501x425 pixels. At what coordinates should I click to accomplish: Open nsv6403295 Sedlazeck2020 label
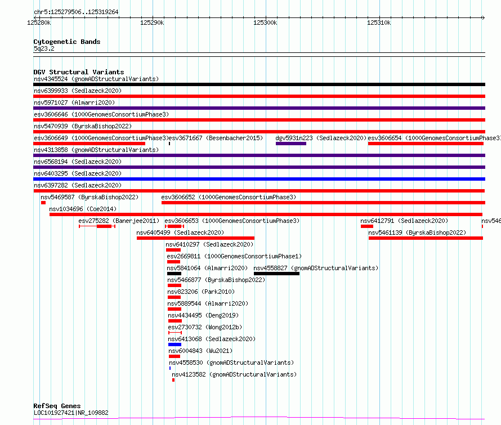coord(78,173)
